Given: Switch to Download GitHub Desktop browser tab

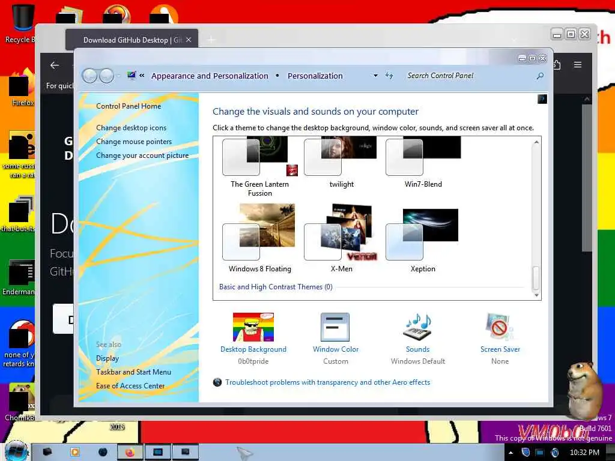Looking at the screenshot, I should pyautogui.click(x=132, y=40).
